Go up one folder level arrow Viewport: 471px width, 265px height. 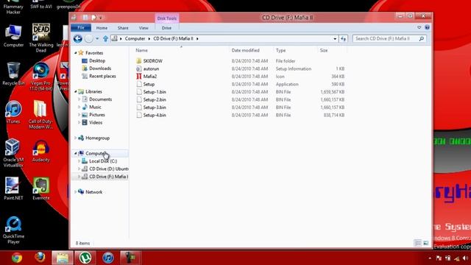(105, 39)
